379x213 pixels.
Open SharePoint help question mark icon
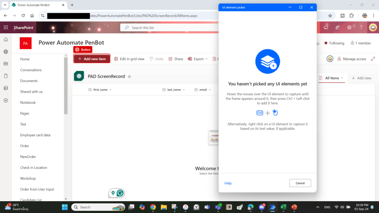click(x=361, y=28)
